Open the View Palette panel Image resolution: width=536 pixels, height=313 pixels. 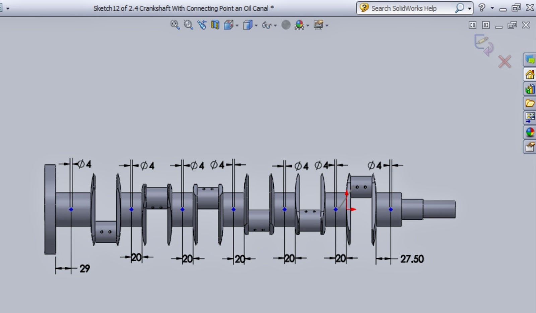pyautogui.click(x=530, y=117)
